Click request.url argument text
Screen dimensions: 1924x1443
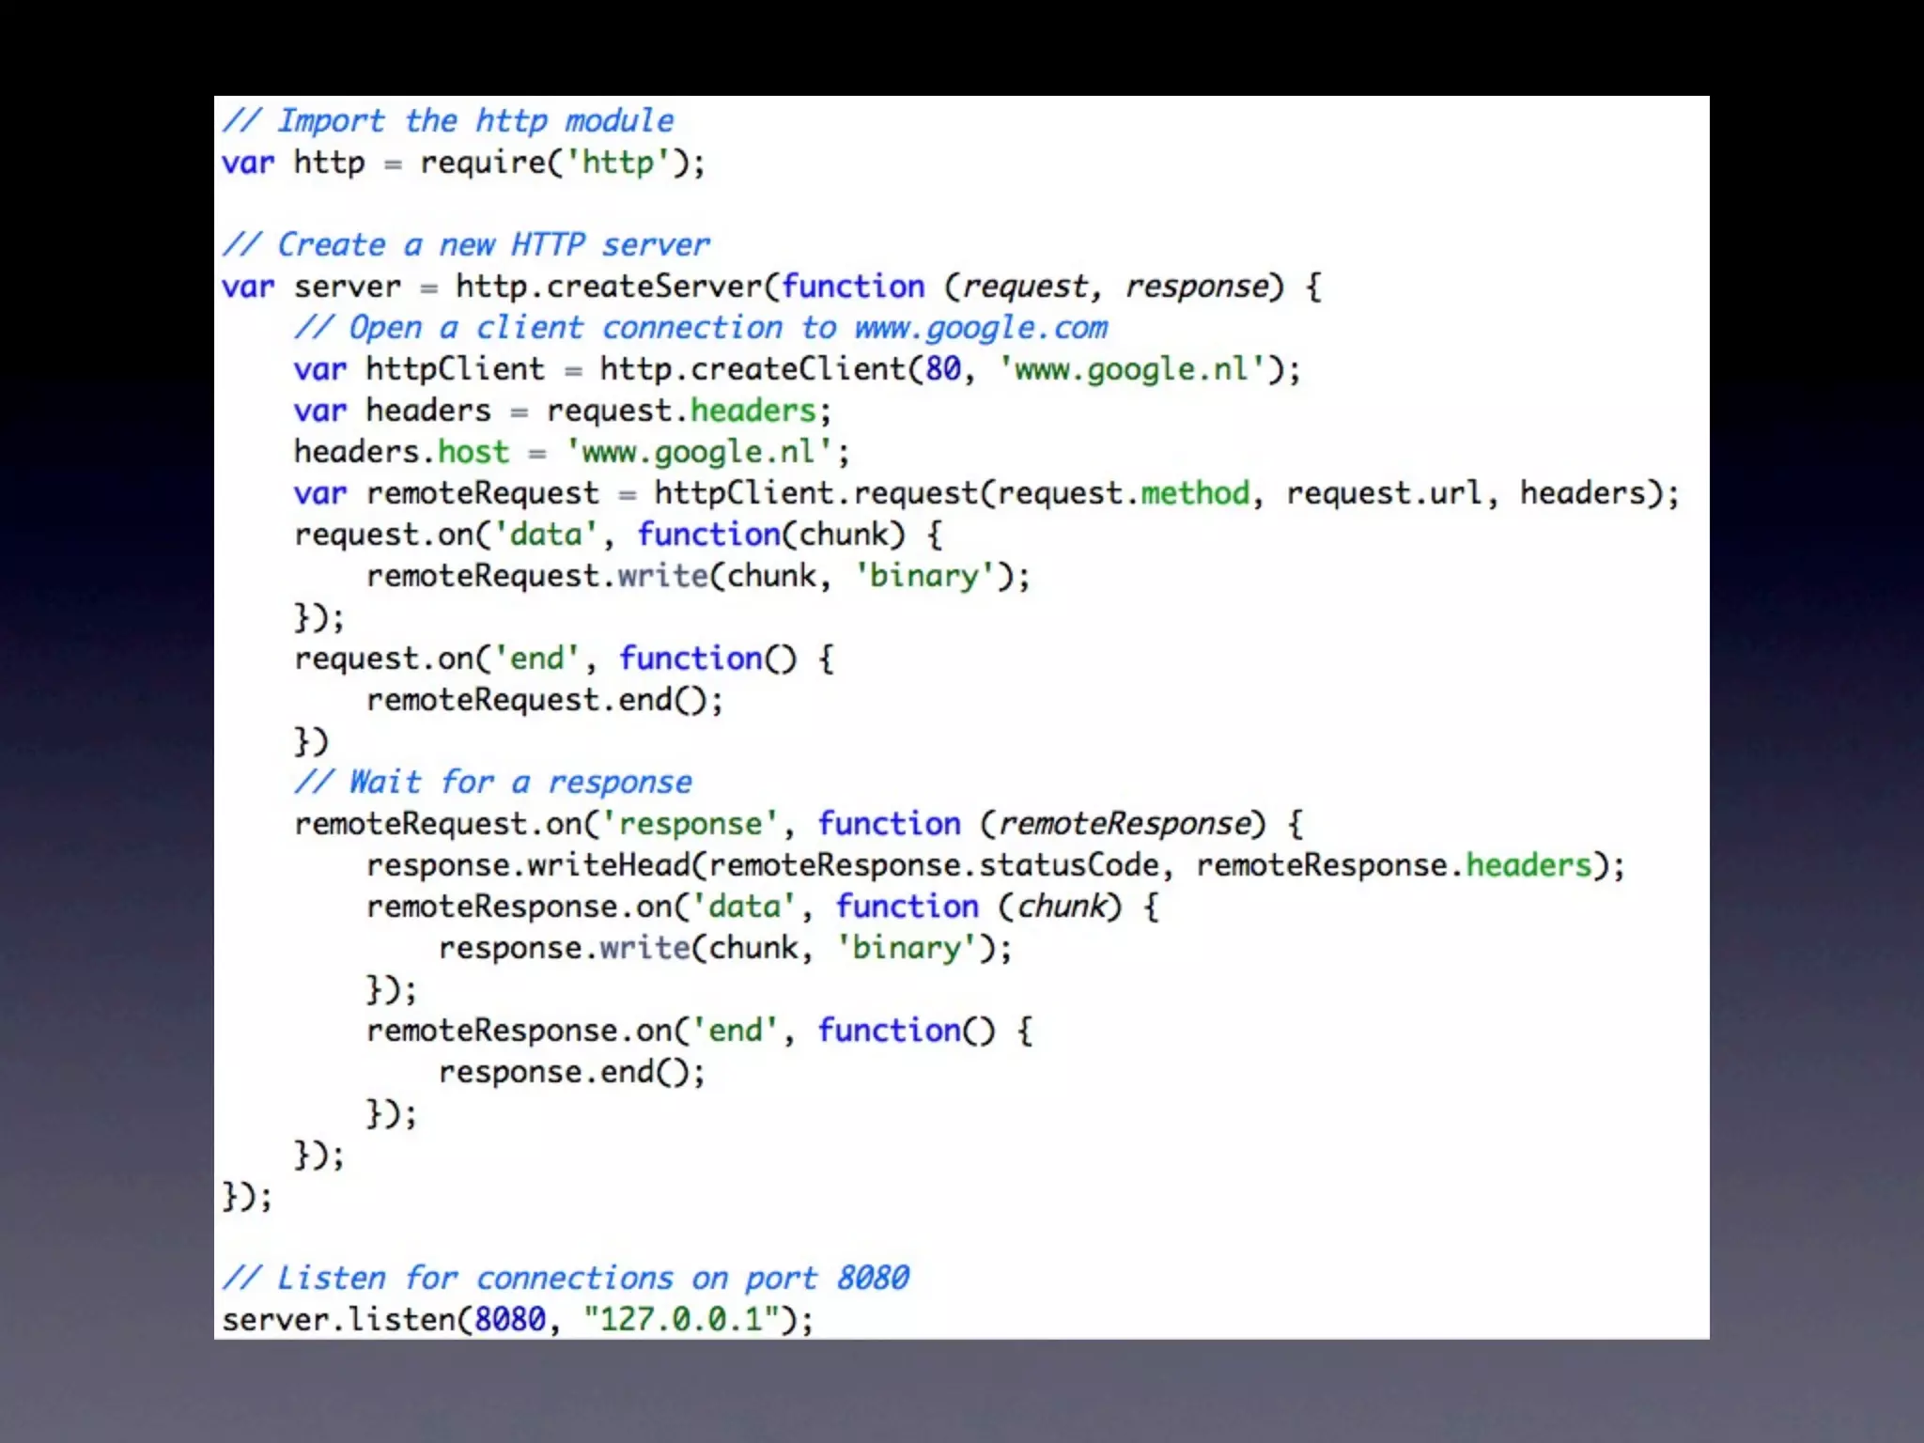[x=1383, y=493]
